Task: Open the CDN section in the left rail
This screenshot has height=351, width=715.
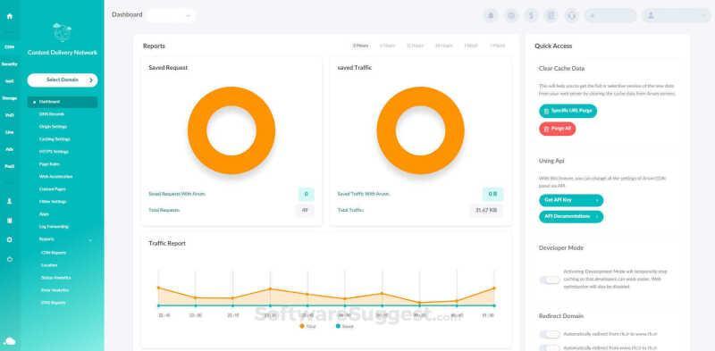Action: click(x=10, y=47)
